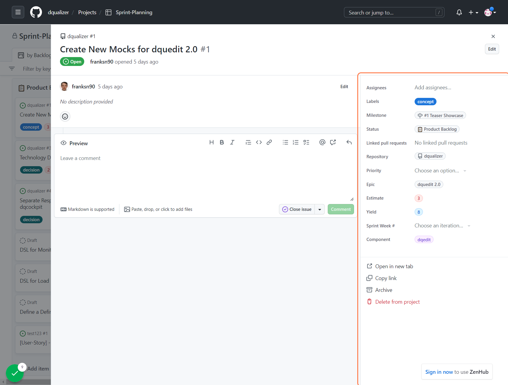Insert a link in comment
Image resolution: width=508 pixels, height=385 pixels.
pyautogui.click(x=269, y=143)
